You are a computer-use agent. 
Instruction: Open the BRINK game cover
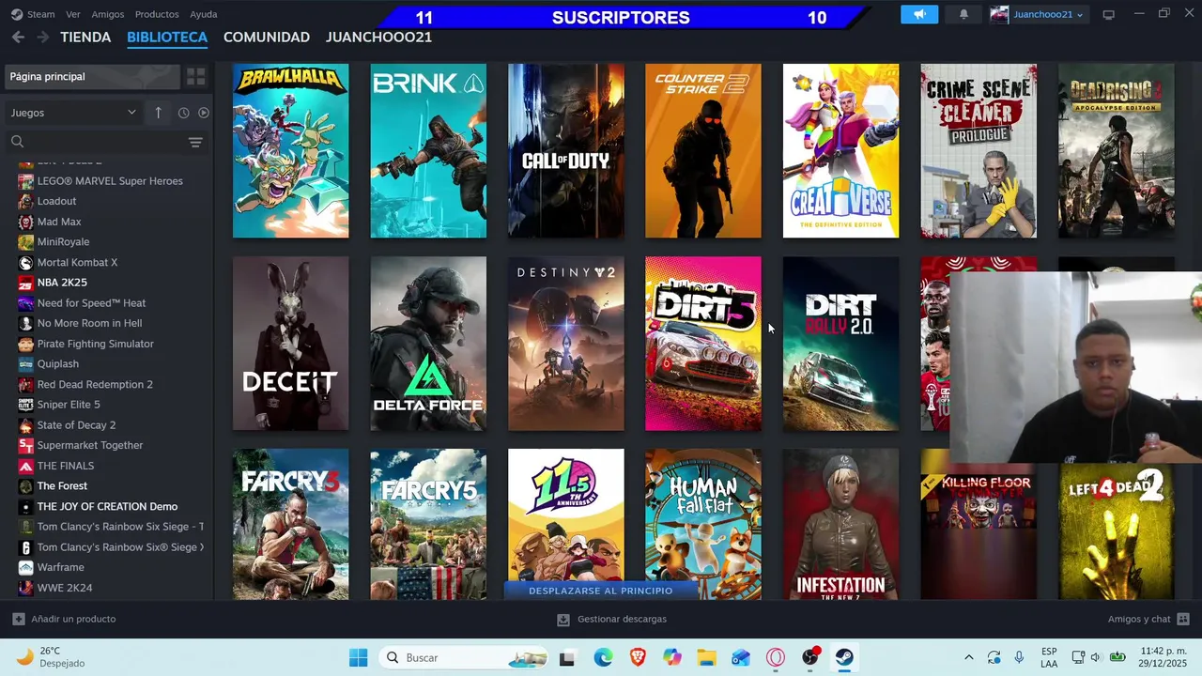(x=428, y=151)
